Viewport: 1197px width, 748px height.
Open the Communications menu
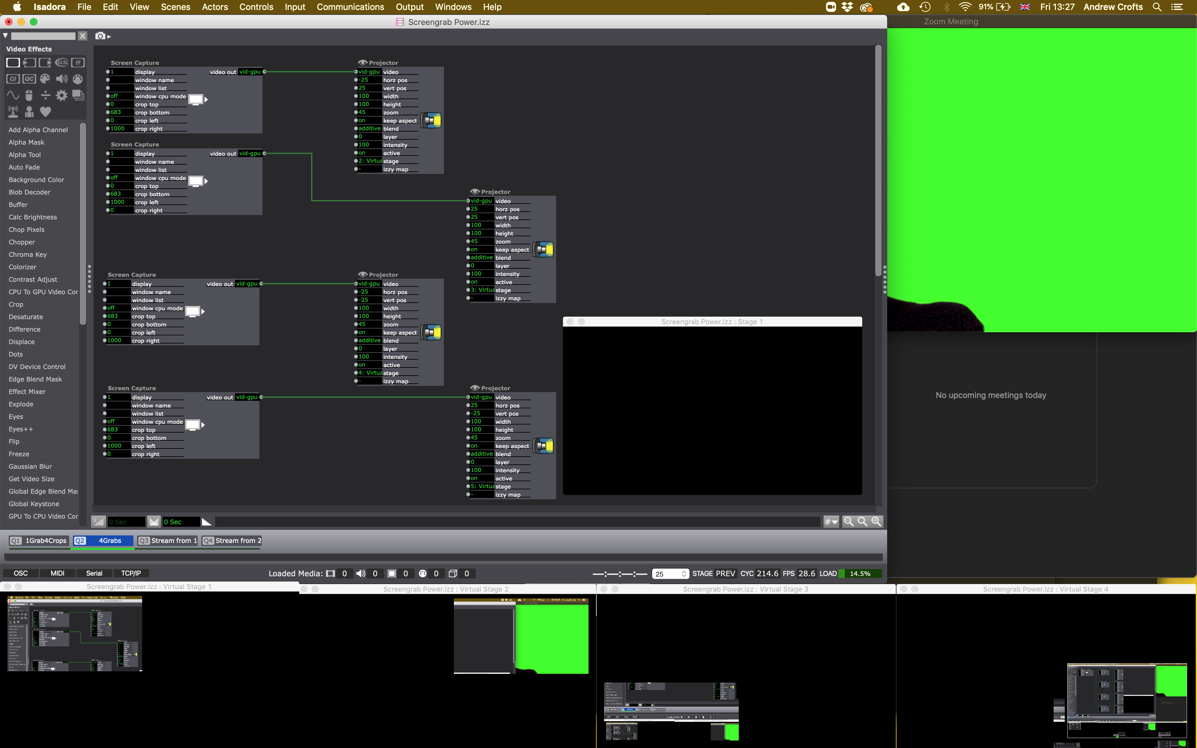click(350, 7)
